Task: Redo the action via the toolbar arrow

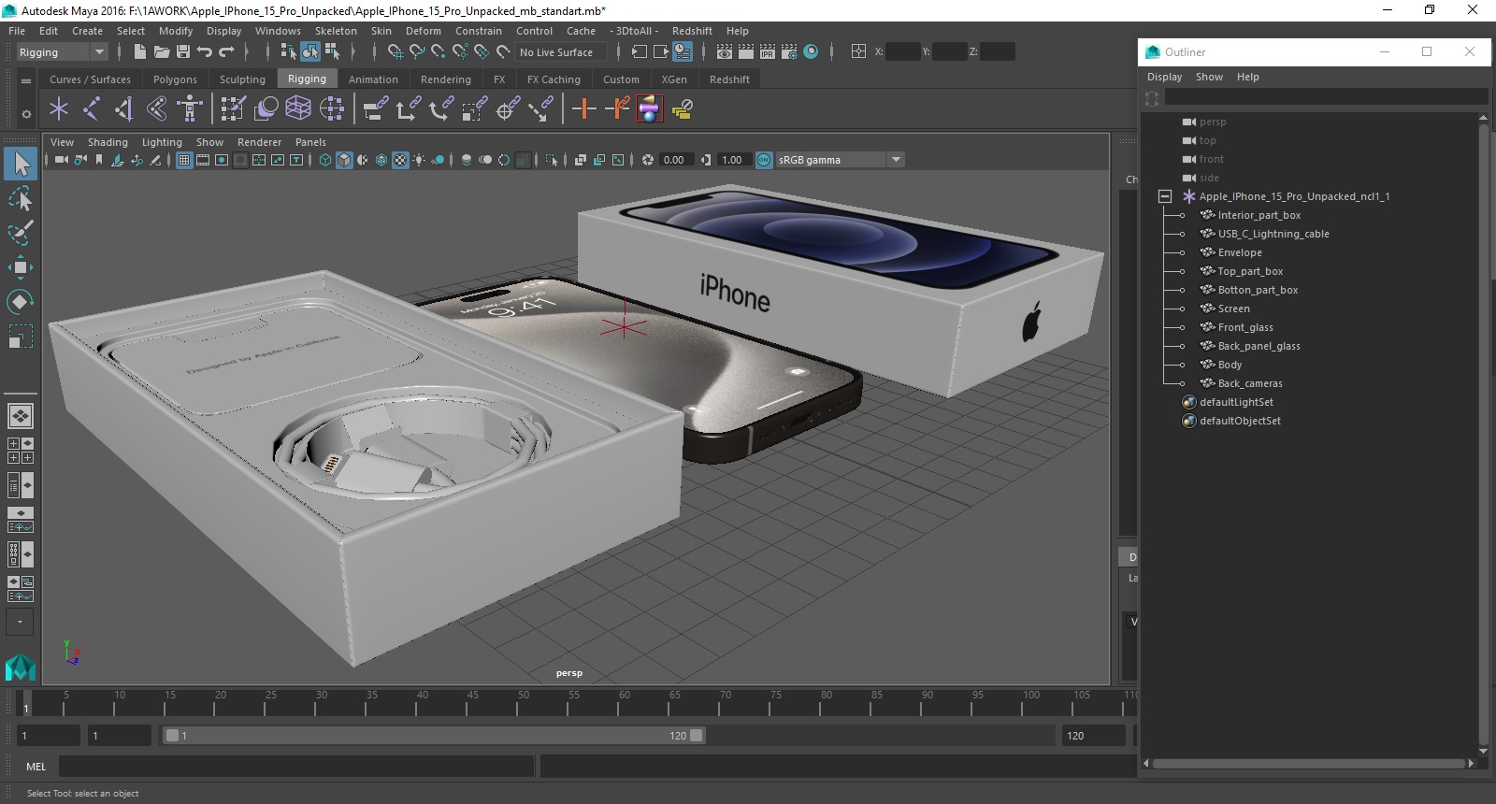Action: point(226,52)
